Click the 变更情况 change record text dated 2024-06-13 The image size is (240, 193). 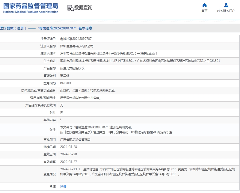pos(148,172)
